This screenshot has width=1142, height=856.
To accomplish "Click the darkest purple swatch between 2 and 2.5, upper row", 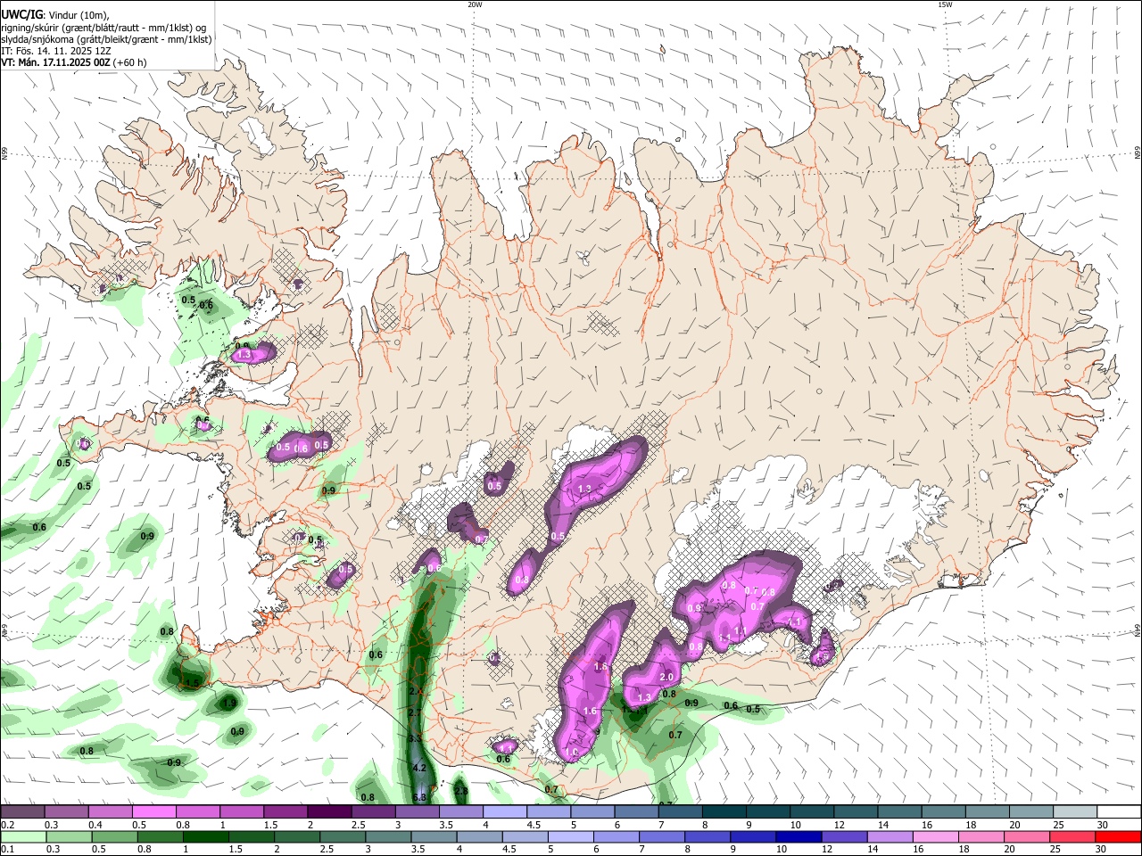I will 329,811.
